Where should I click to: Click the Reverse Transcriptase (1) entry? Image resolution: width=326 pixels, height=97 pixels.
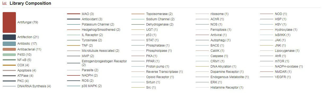pyautogui.click(x=164, y=72)
